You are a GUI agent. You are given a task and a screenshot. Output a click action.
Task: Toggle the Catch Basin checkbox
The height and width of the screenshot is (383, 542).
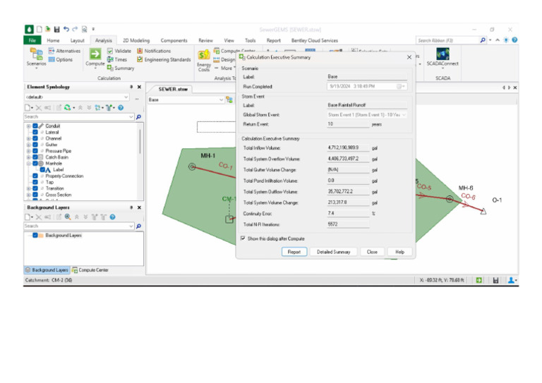pyautogui.click(x=35, y=157)
